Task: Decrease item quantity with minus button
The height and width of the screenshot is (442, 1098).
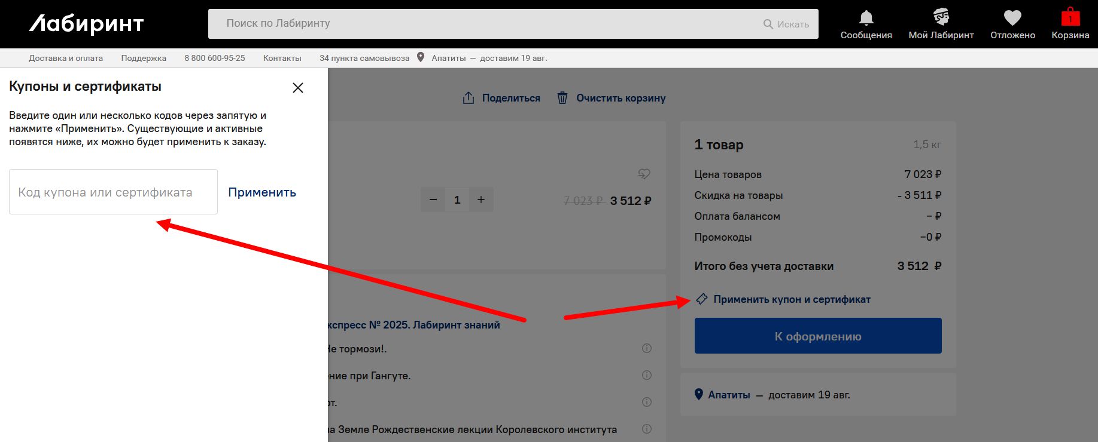Action: tap(433, 199)
